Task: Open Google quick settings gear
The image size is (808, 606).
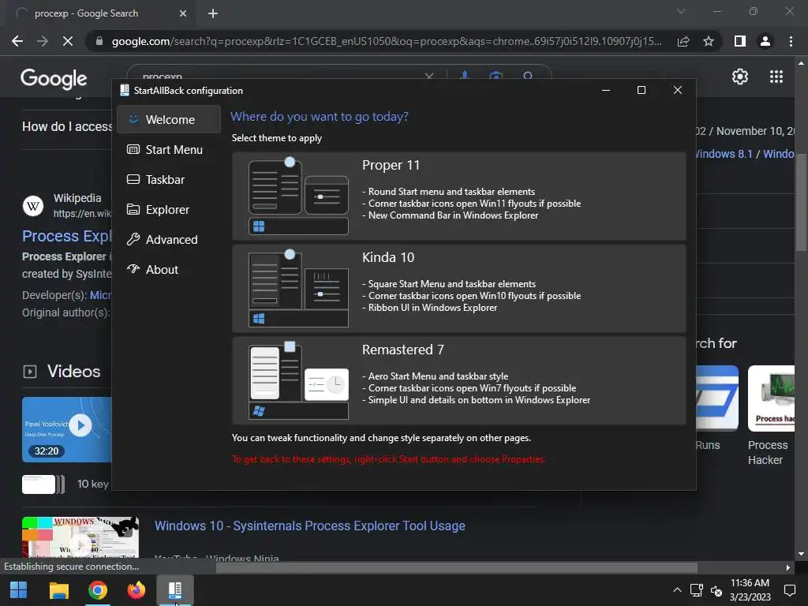Action: (x=740, y=77)
